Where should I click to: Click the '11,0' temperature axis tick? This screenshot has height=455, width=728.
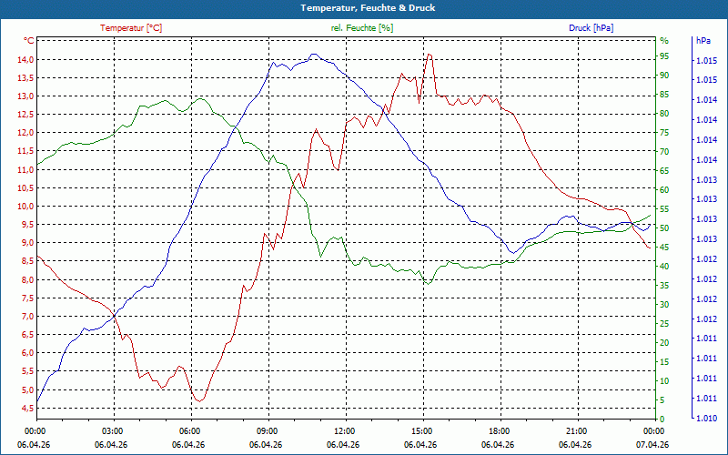(26, 169)
